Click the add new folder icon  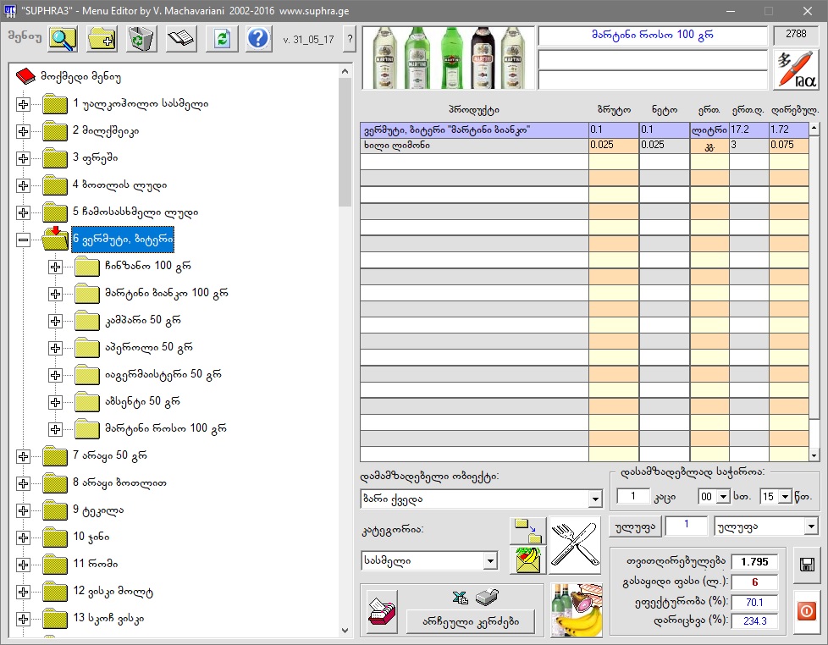(x=102, y=39)
